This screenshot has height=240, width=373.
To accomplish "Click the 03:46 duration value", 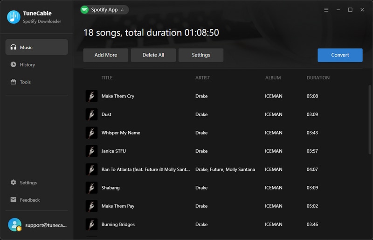I will [x=312, y=225].
